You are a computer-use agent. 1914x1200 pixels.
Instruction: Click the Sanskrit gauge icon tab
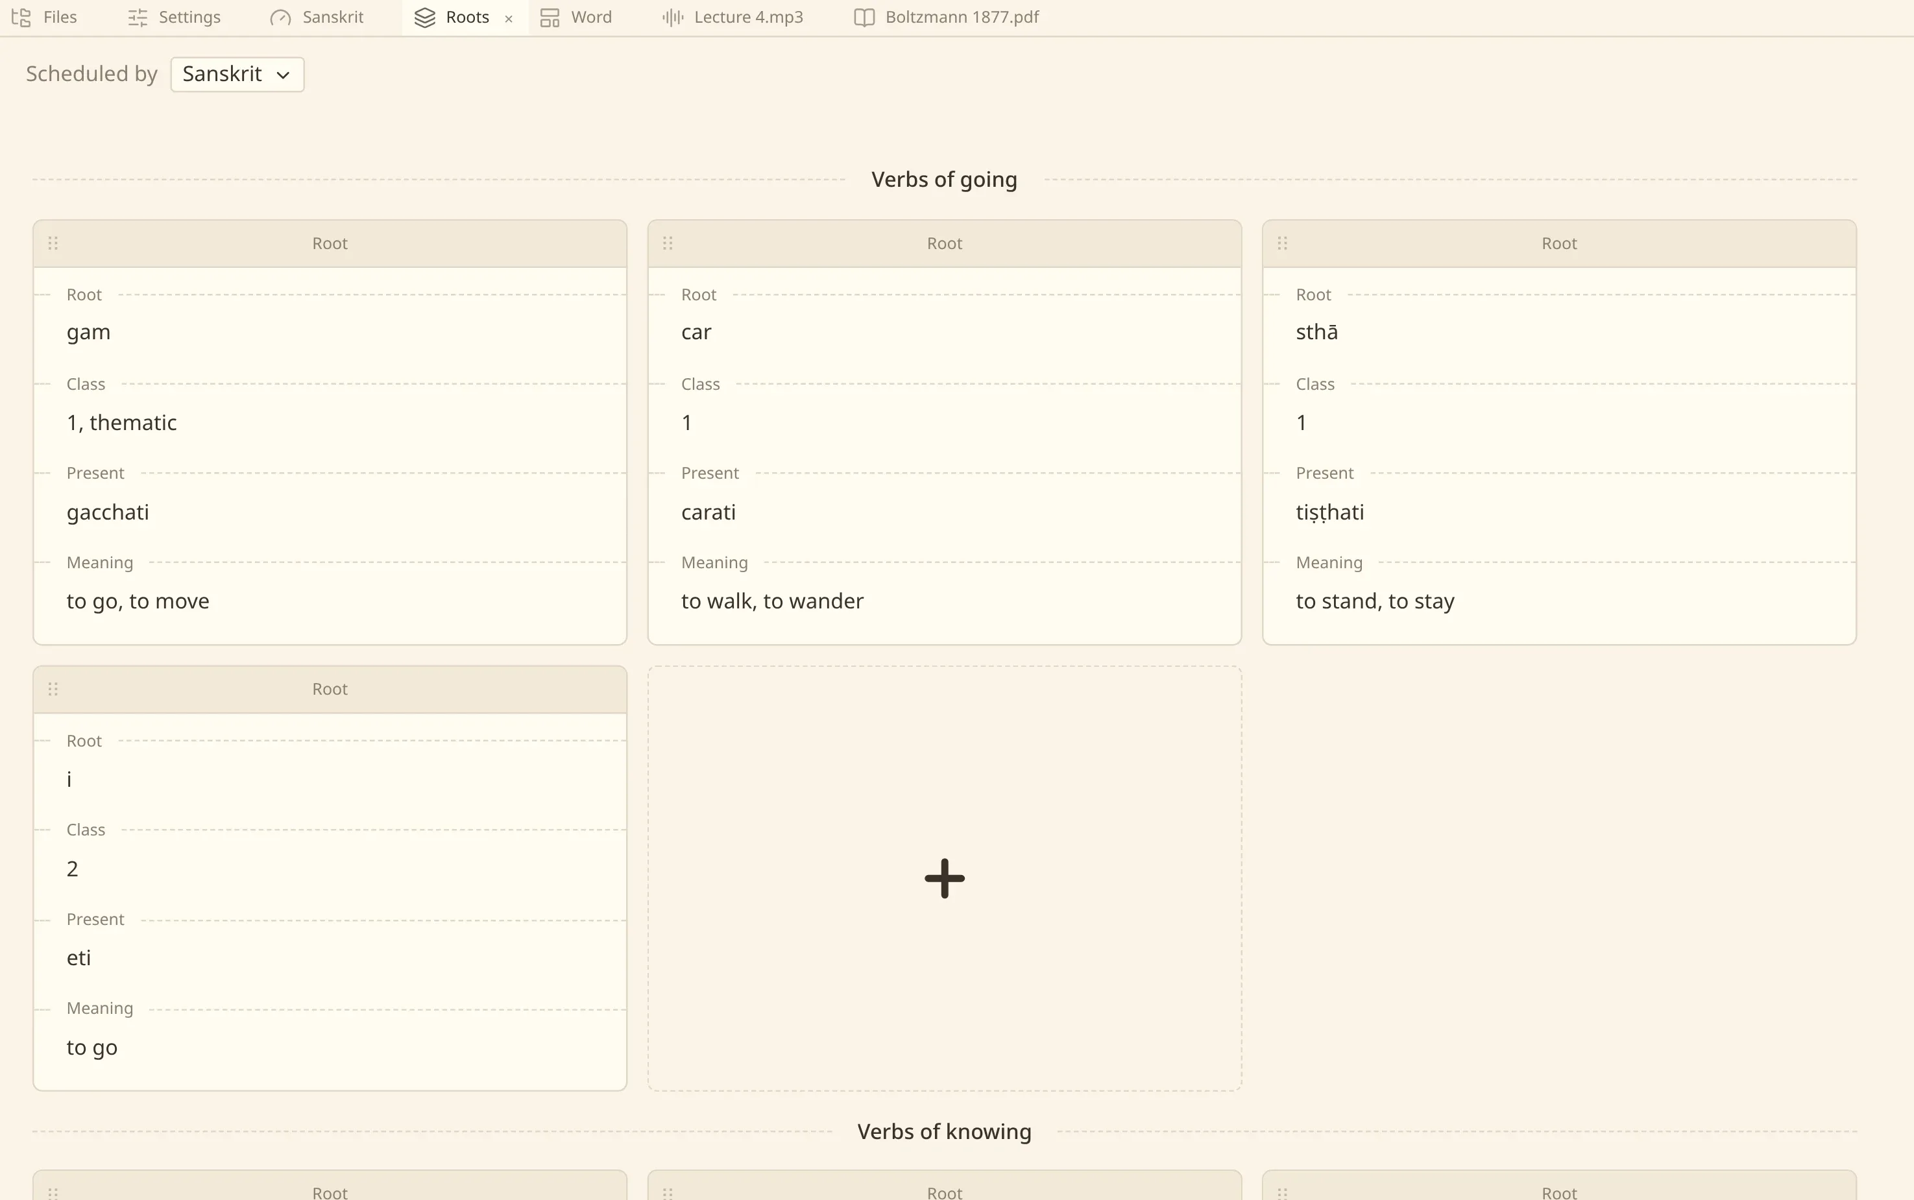click(x=280, y=17)
